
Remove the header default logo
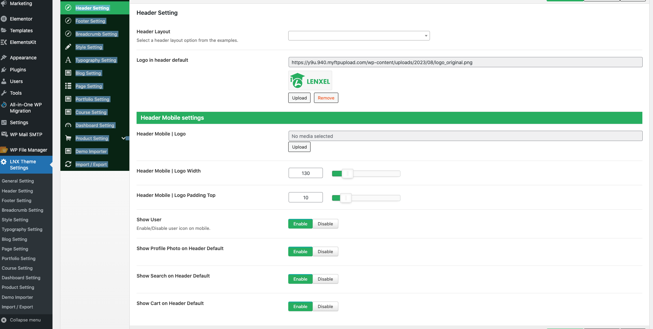(x=326, y=98)
